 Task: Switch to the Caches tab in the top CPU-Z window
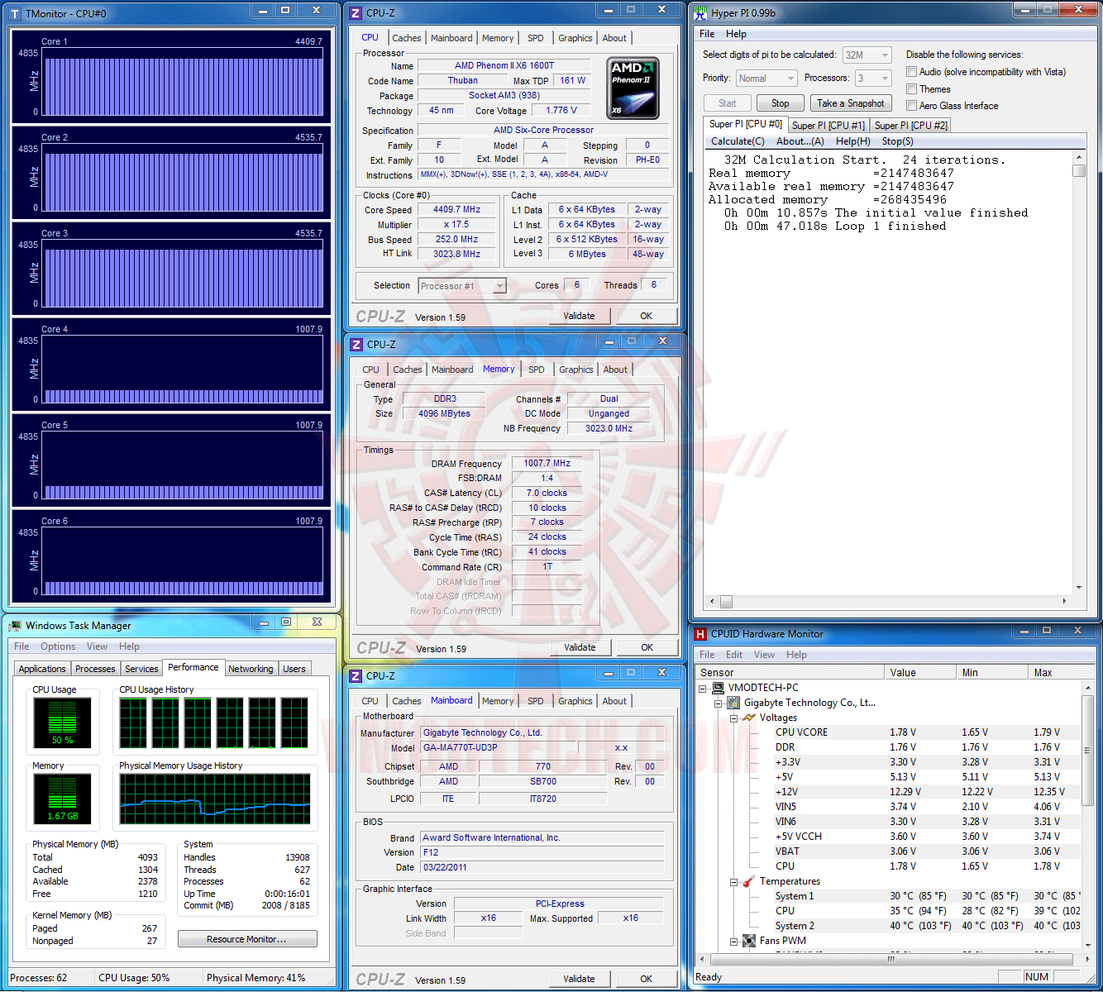(406, 38)
